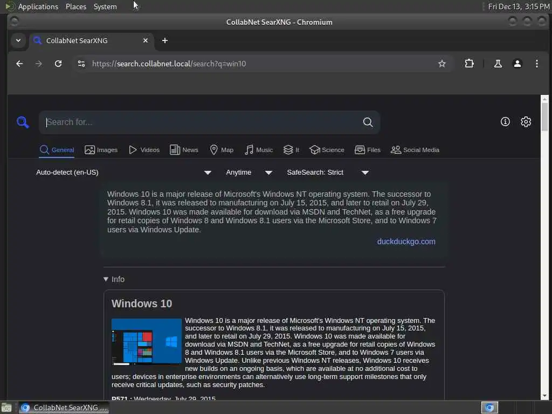Submit search with magnifier button
This screenshot has width=552, height=414.
pyautogui.click(x=368, y=122)
